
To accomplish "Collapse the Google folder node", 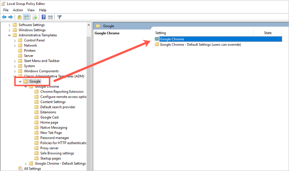I will 20,82.
